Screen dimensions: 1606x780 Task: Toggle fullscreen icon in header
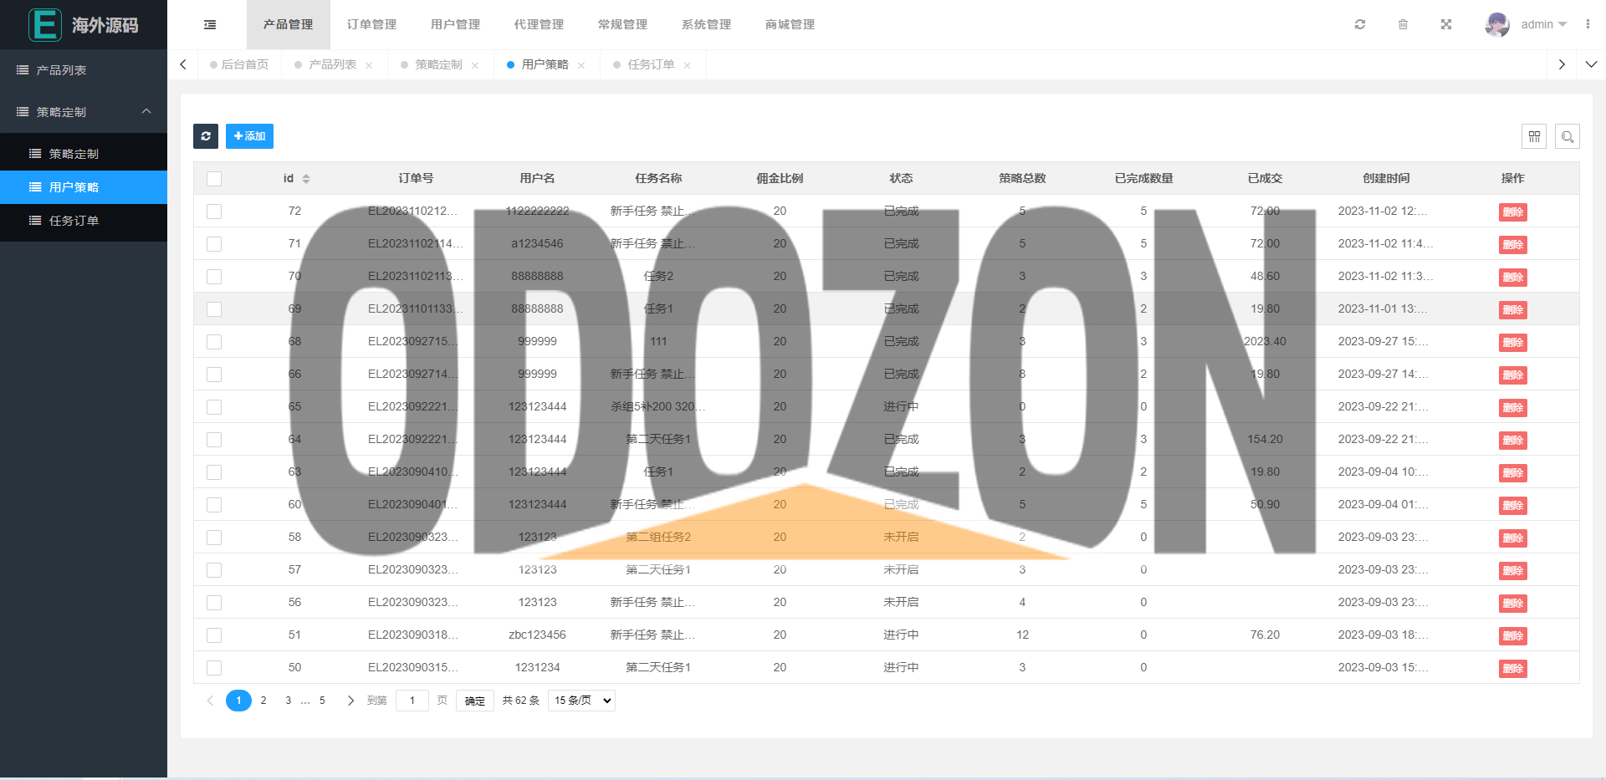(1446, 24)
